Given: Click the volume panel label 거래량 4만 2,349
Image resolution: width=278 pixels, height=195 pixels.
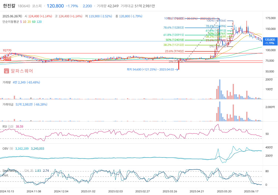Looking at the screenshot, I should pos(21,82).
